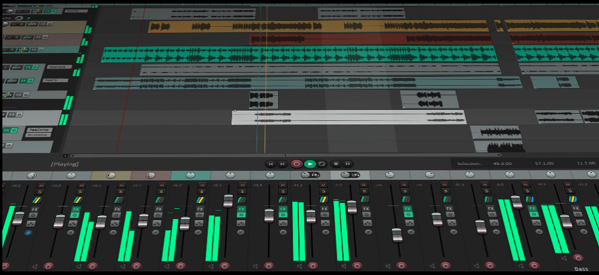Image resolution: width=599 pixels, height=275 pixels.
Task: Arm recording on the tan mixer strip
Action: pyautogui.click(x=92, y=266)
